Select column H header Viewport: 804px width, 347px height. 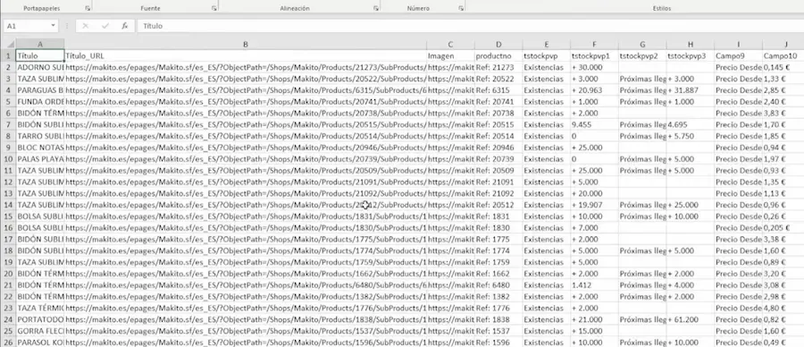pos(691,45)
